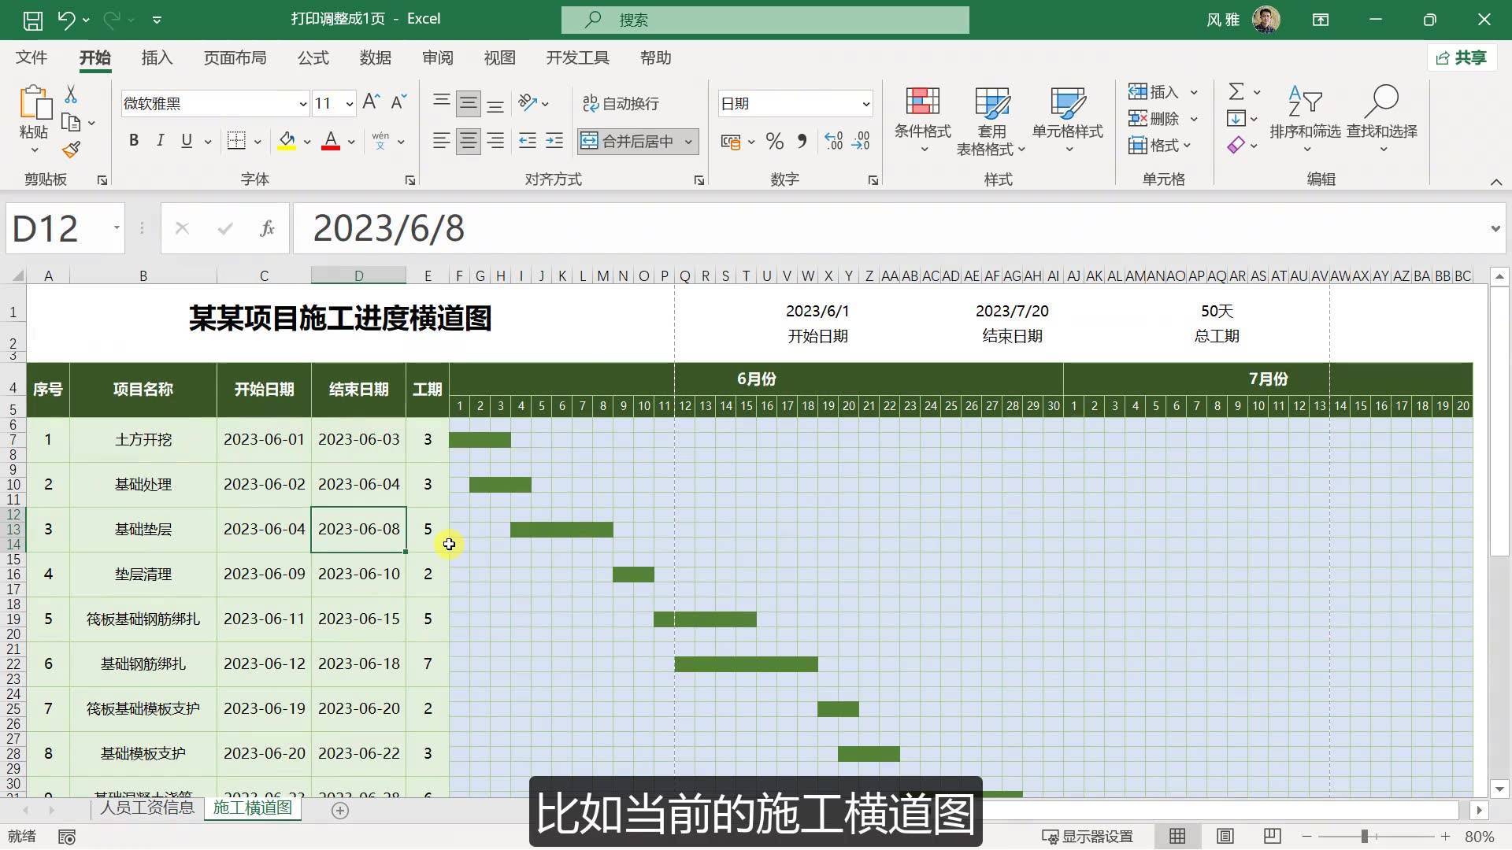1512x850 pixels.
Task: Click the Percent Style icon
Action: pyautogui.click(x=774, y=142)
